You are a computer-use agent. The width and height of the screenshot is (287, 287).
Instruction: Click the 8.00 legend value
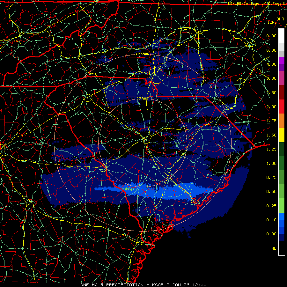271,36
